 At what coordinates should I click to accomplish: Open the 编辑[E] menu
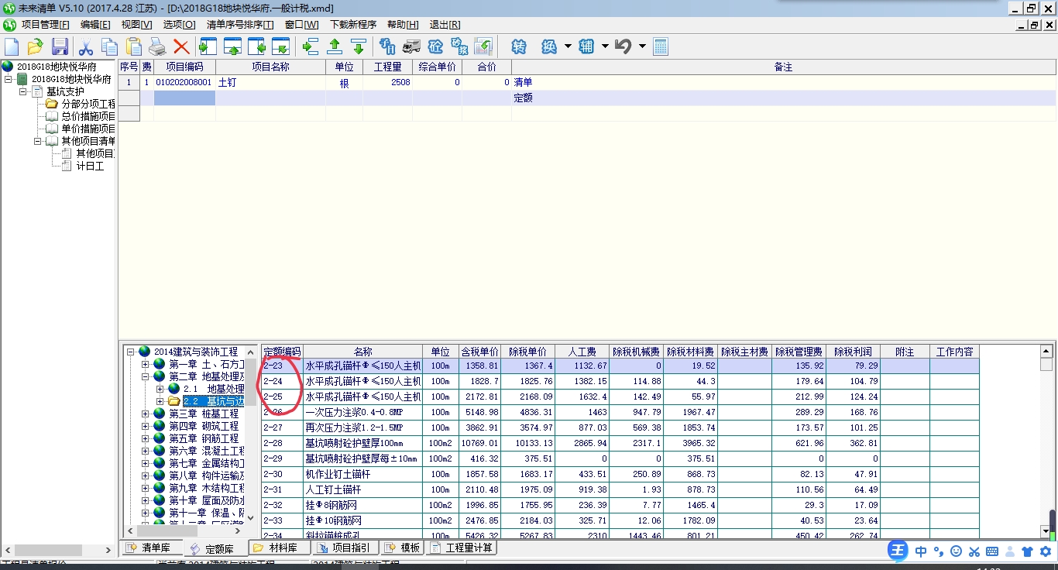click(95, 25)
